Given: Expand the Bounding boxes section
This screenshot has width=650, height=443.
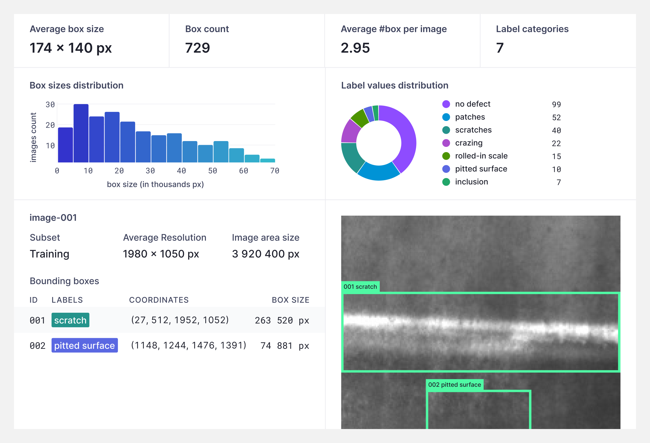Looking at the screenshot, I should coord(64,281).
